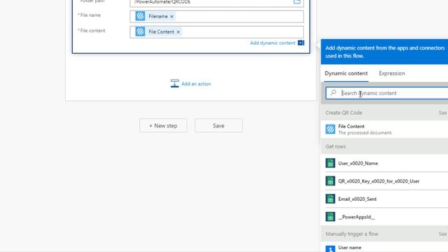
Task: Click the user icon beside User name
Action: 330,248
